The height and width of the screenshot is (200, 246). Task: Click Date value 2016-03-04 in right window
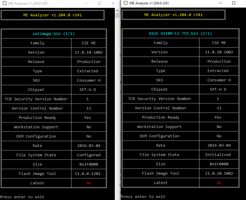(x=219, y=145)
